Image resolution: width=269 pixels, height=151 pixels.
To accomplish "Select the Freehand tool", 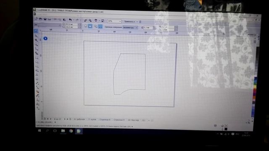I will tap(37, 49).
